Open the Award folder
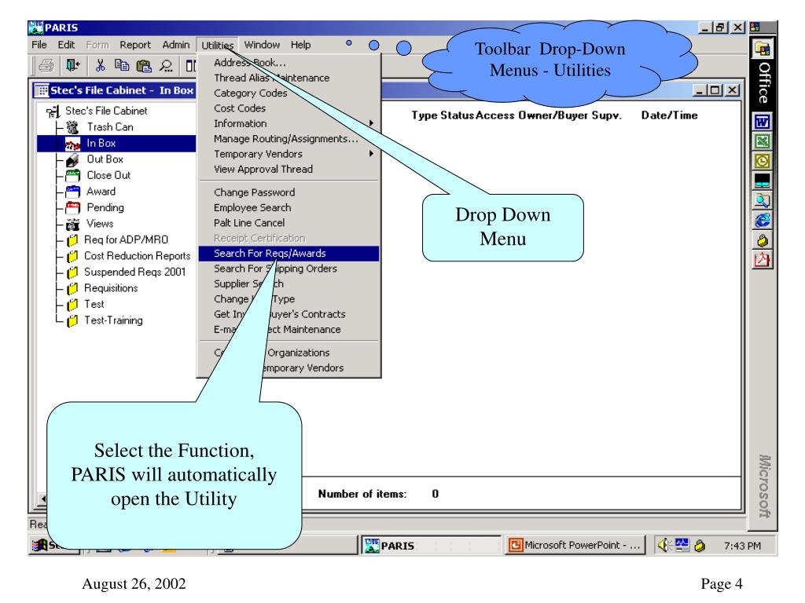 pos(101,192)
